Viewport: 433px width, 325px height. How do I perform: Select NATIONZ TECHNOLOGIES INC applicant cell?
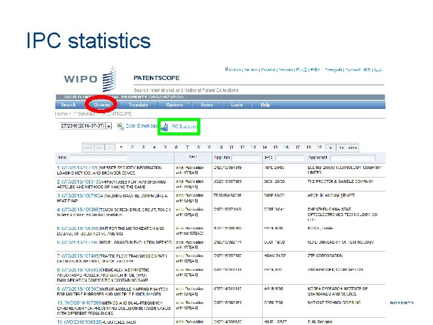coord(334,303)
